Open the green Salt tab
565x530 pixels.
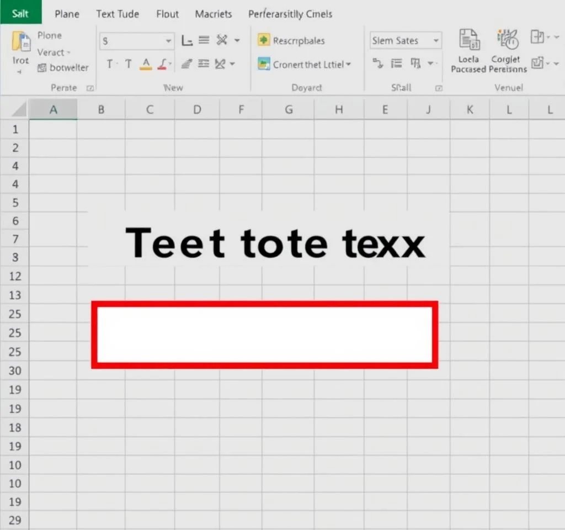20,13
